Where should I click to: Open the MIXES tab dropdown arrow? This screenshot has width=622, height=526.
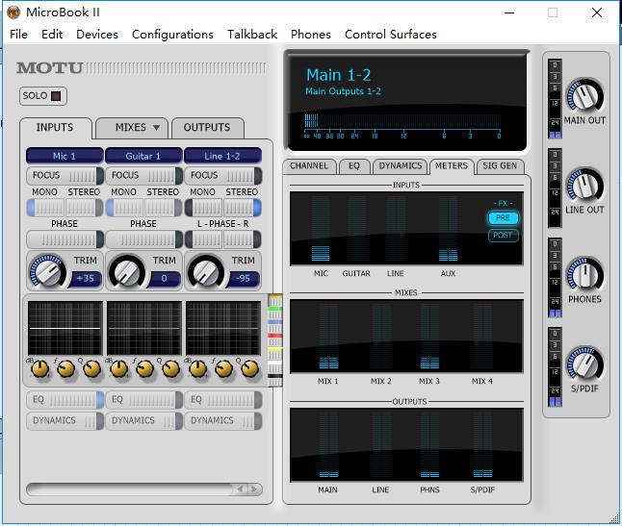(x=156, y=128)
